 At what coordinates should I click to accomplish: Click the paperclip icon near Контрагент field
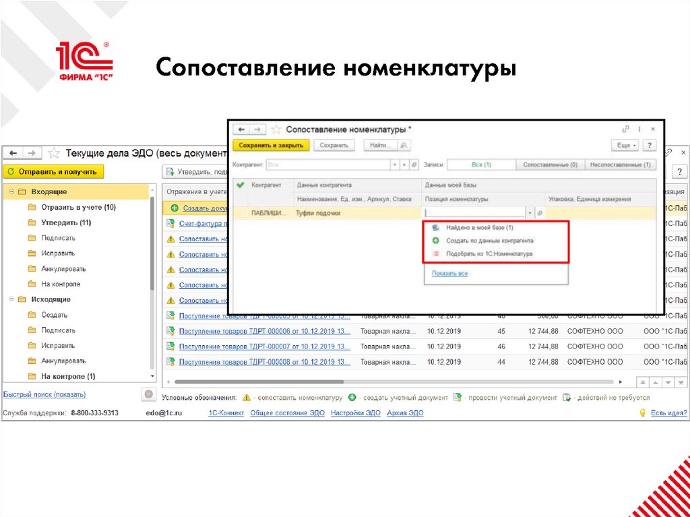[415, 165]
